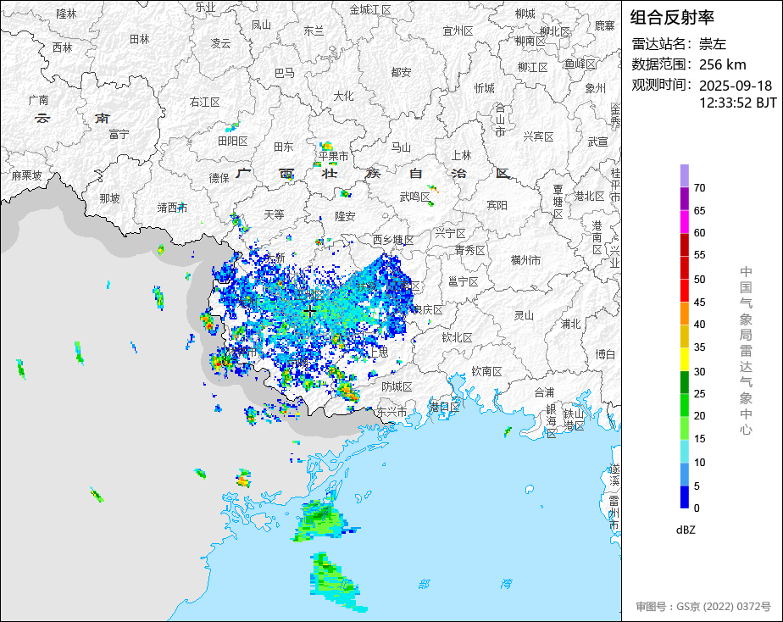The height and width of the screenshot is (622, 783).
Task: Click the '西林' county label
Action: [x=63, y=47]
